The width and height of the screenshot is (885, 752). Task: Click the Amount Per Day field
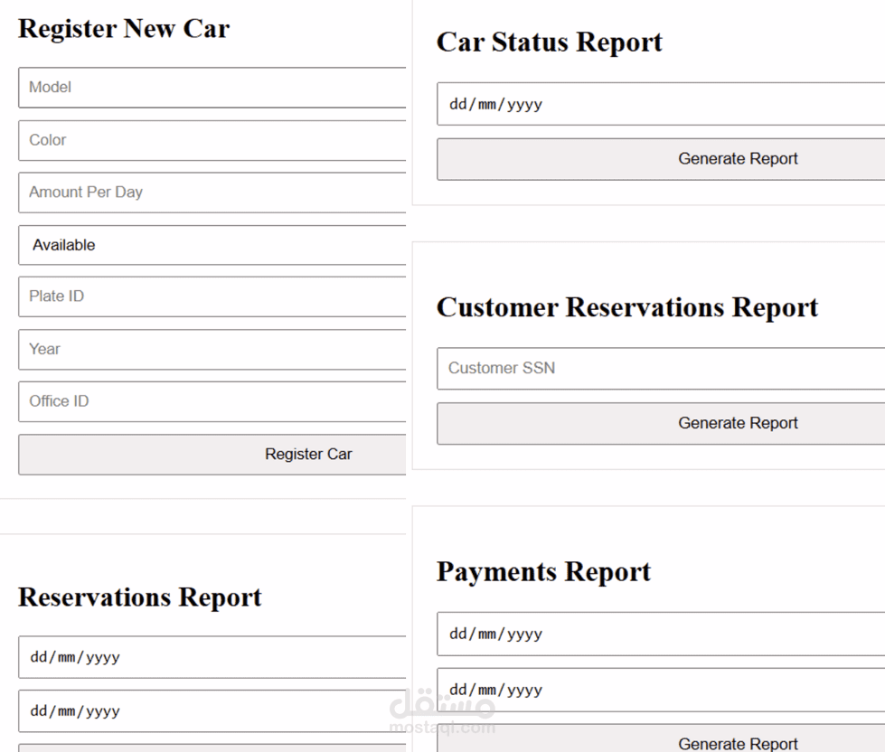212,193
